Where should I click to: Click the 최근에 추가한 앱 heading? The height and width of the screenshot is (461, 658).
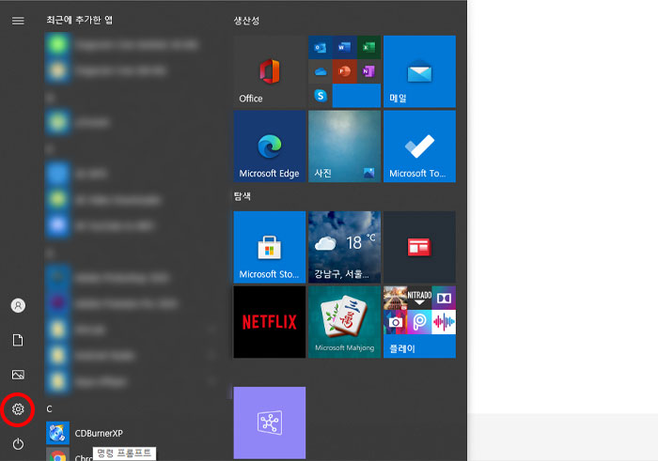pyautogui.click(x=79, y=20)
